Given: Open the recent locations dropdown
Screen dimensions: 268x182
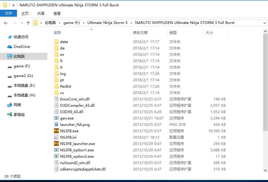Looking at the screenshot, I should (x=22, y=23).
